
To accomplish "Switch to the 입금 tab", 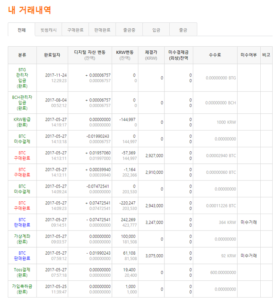I will coord(156,30).
